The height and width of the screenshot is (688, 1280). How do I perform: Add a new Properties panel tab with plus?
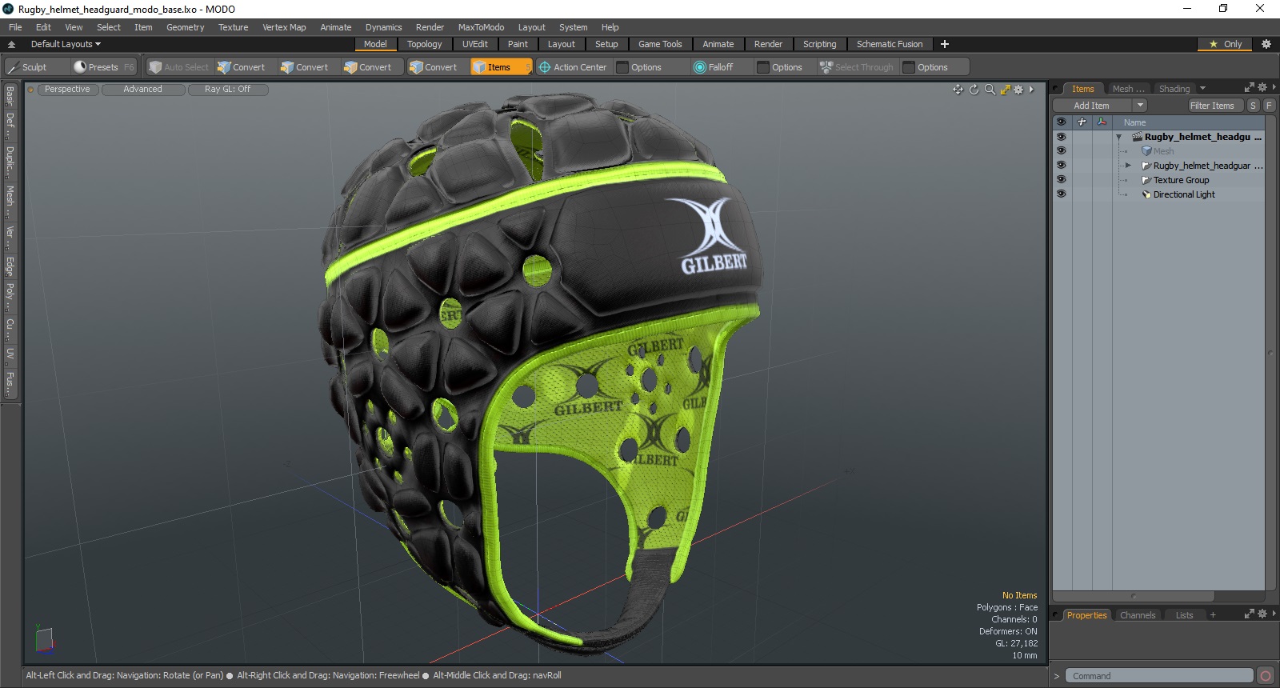(x=1213, y=615)
